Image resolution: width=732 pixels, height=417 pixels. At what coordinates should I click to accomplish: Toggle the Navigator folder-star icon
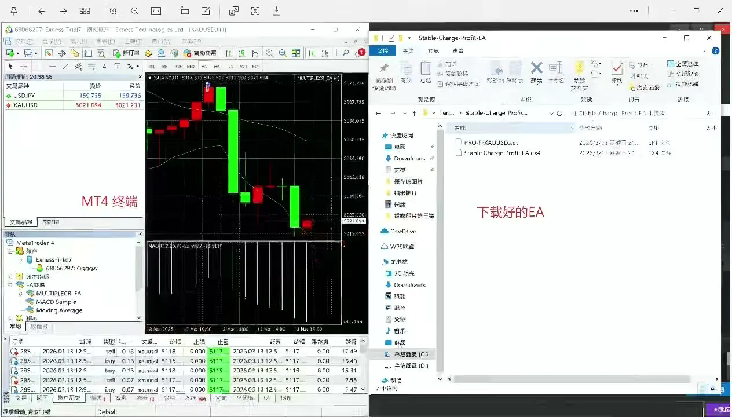tap(75, 53)
